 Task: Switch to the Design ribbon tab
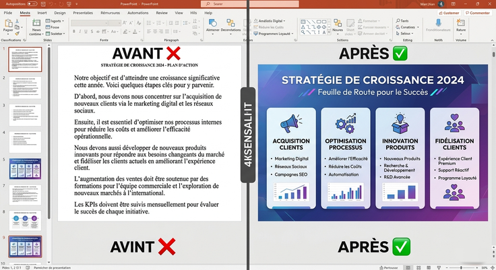coord(60,13)
